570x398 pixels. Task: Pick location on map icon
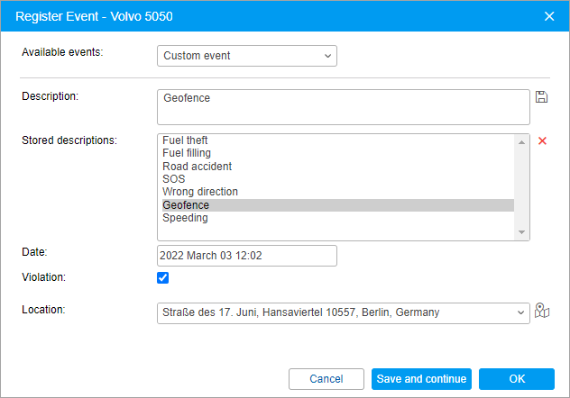(542, 311)
